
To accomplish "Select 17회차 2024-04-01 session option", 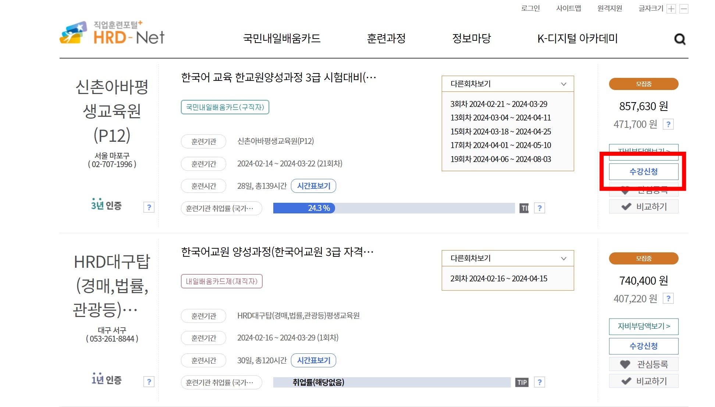I will coord(501,145).
